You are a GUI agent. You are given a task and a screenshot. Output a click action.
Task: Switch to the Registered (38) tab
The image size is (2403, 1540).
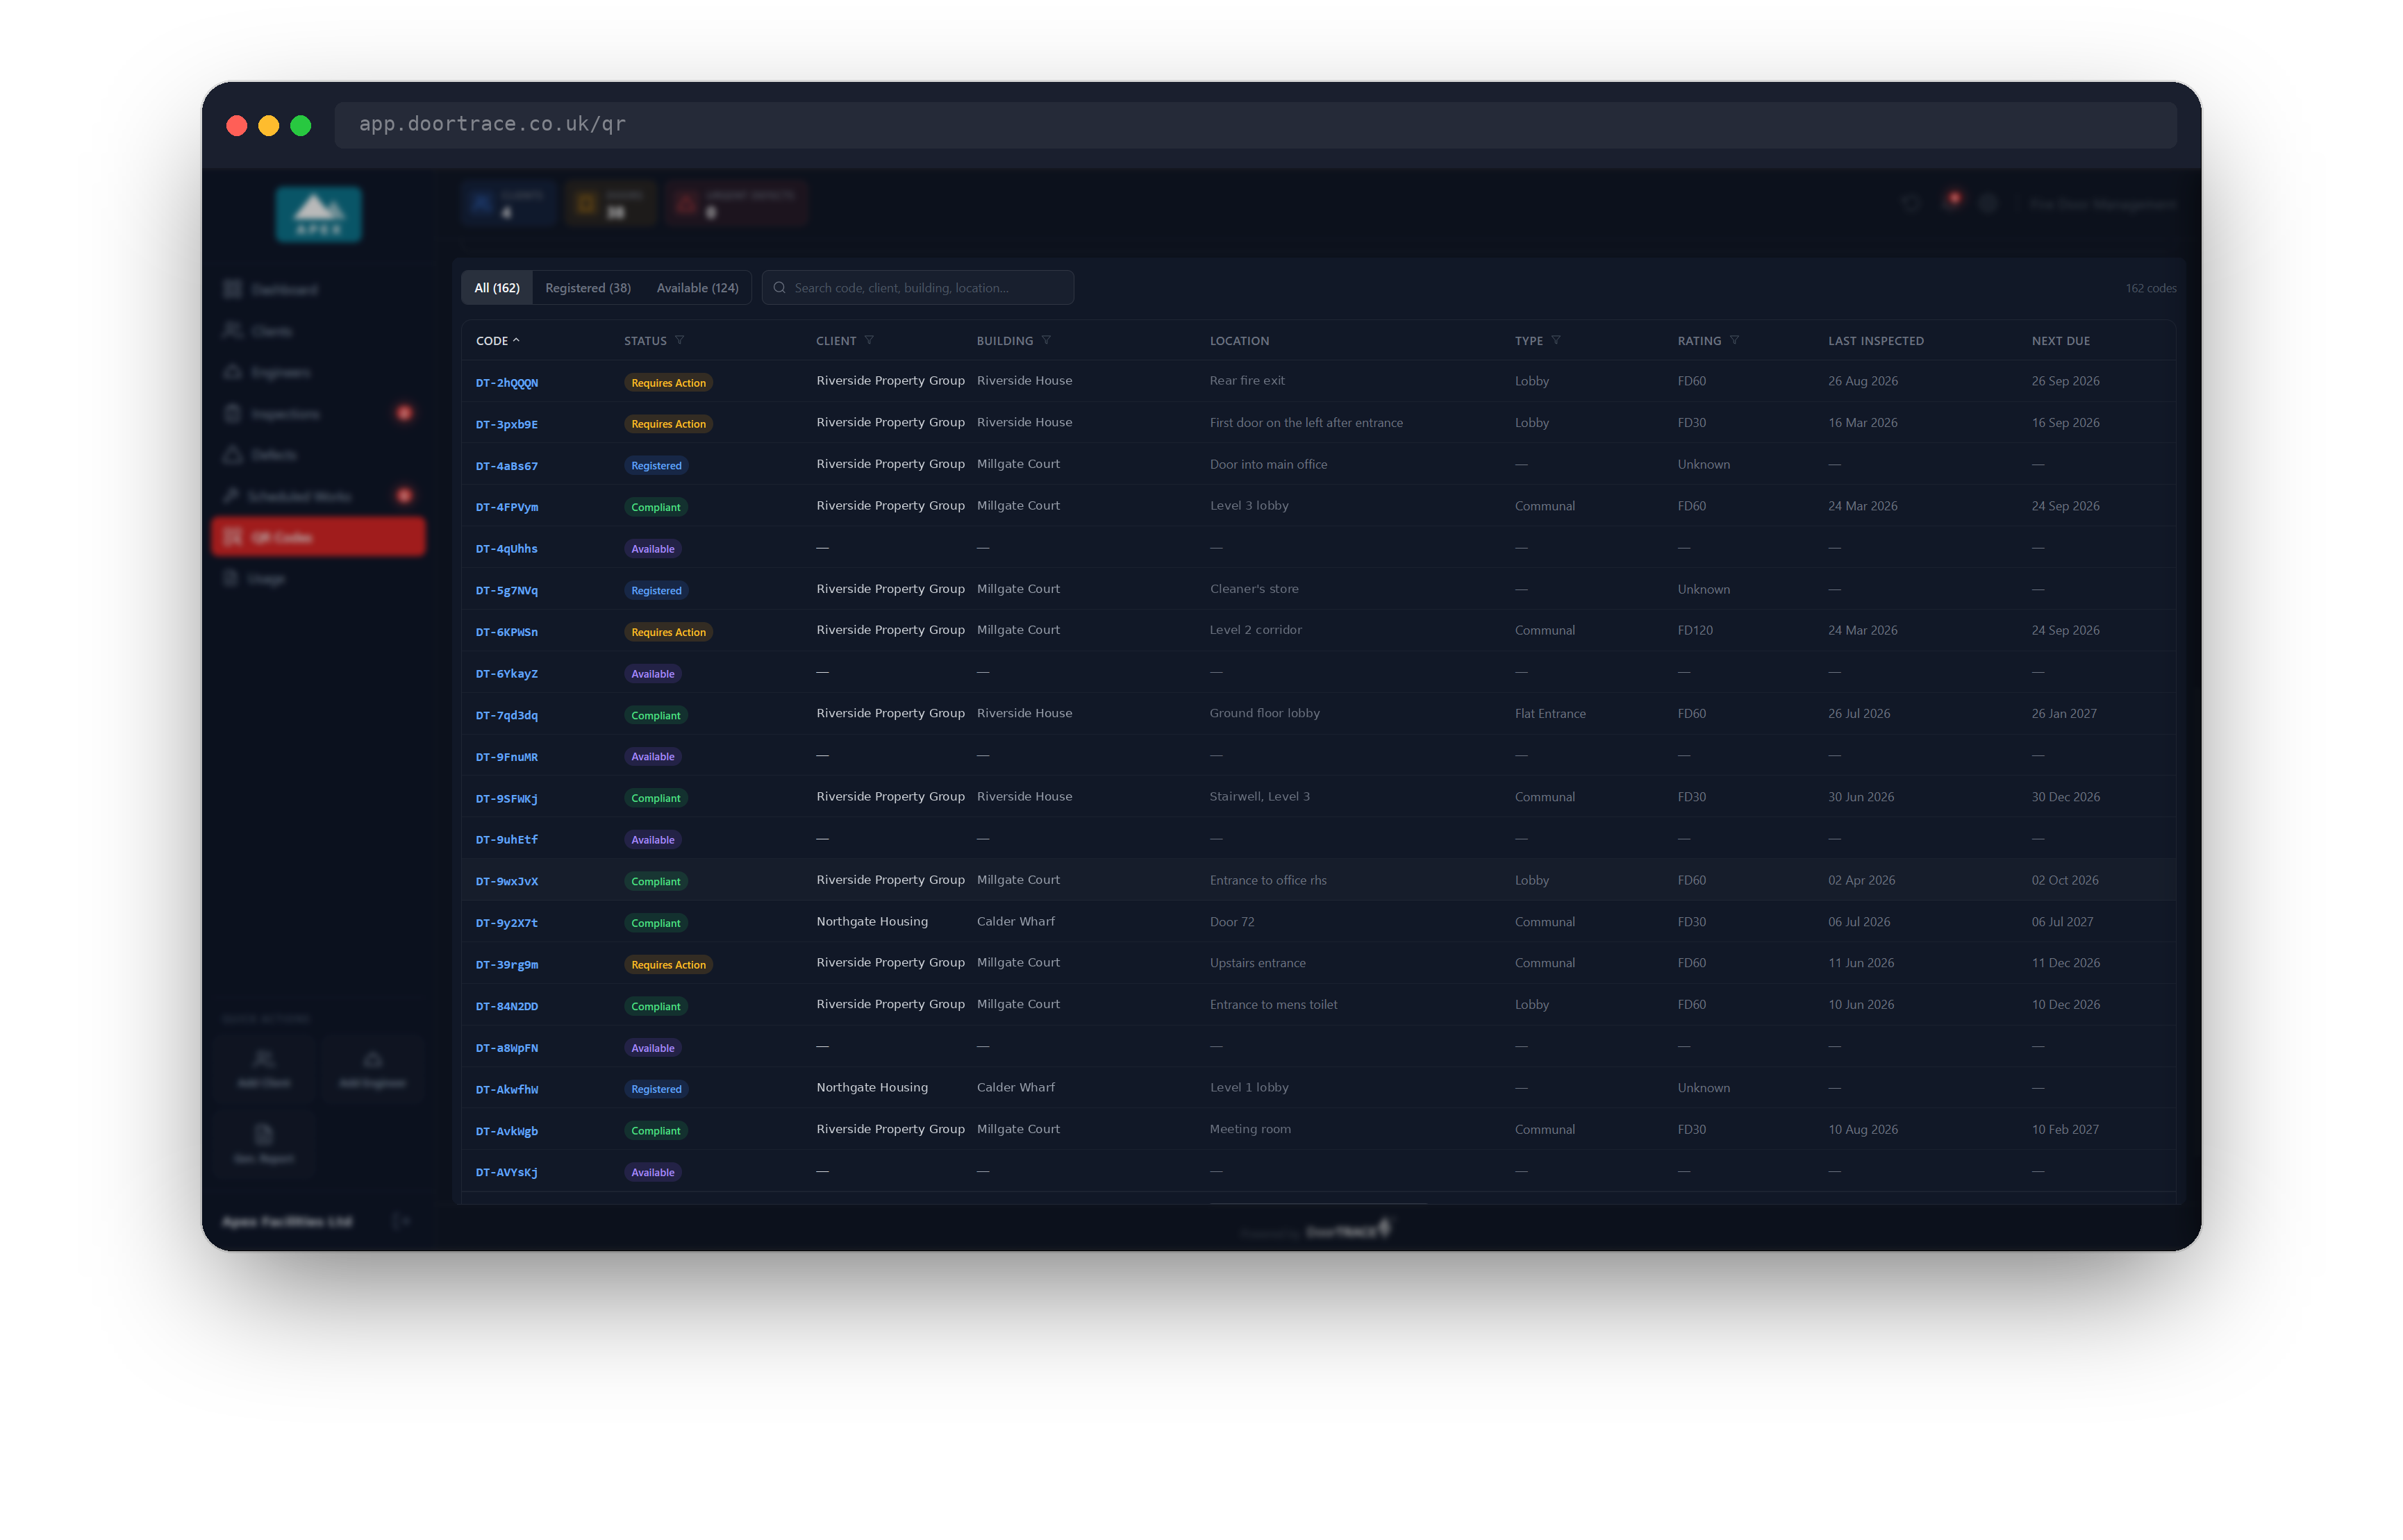588,288
